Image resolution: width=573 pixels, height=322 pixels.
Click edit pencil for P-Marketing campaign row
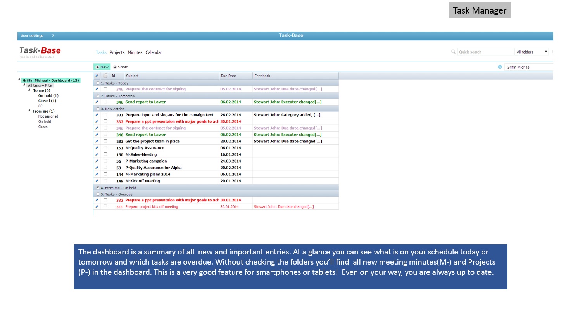pos(97,161)
